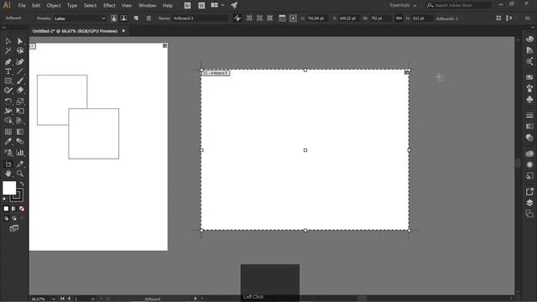This screenshot has height=302, width=537.
Task: Select the Direct Selection tool
Action: 20,41
